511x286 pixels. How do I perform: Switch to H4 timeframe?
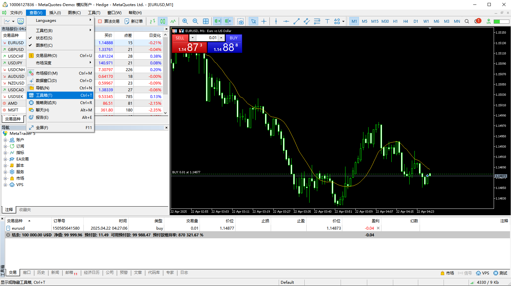(x=405, y=21)
